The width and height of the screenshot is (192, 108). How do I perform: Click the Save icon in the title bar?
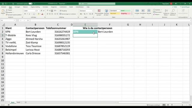click(x=3, y=4)
